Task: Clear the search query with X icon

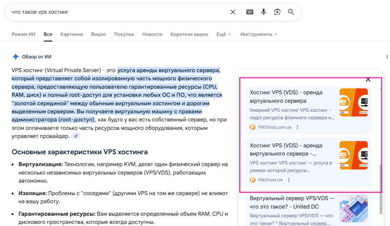Action: click(233, 12)
